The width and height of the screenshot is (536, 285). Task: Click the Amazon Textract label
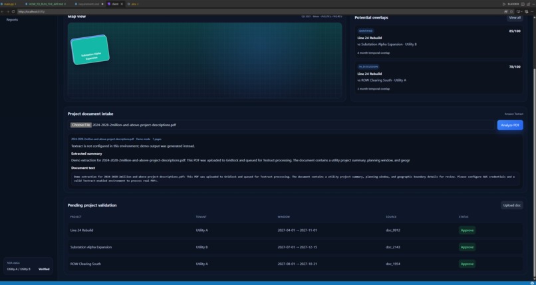pos(514,114)
